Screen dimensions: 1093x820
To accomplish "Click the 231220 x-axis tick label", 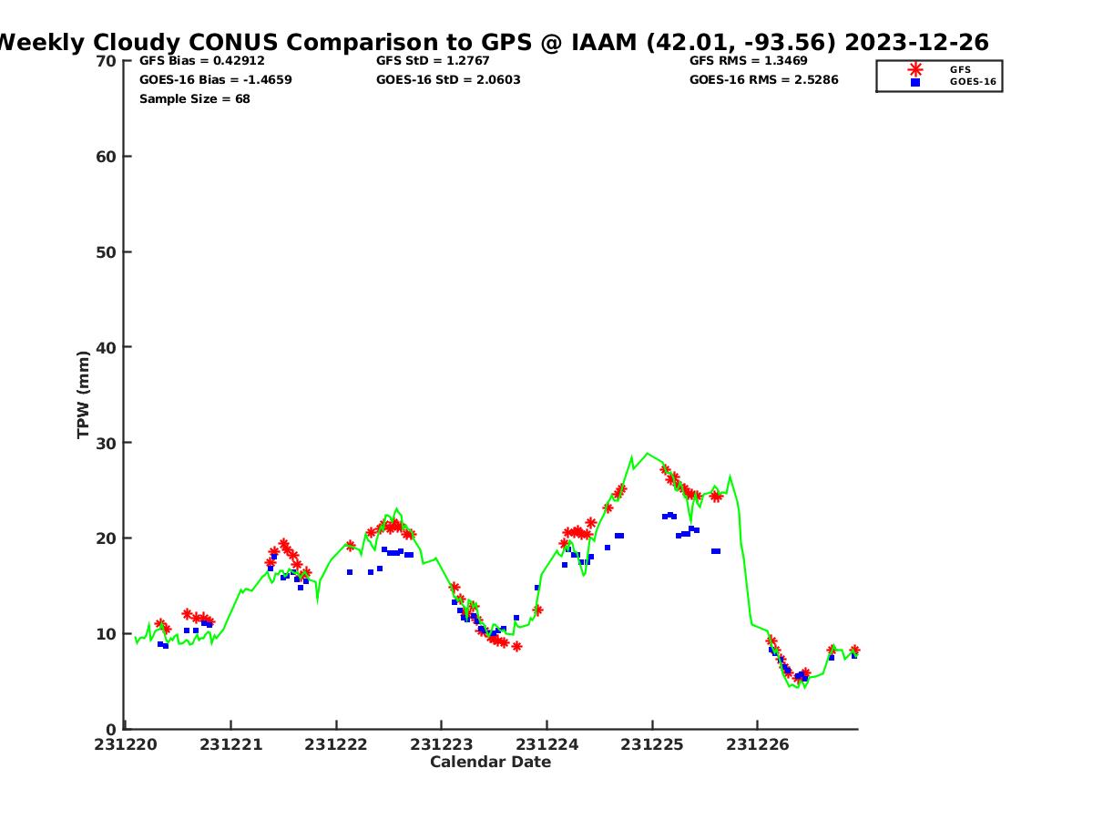I will (x=126, y=744).
